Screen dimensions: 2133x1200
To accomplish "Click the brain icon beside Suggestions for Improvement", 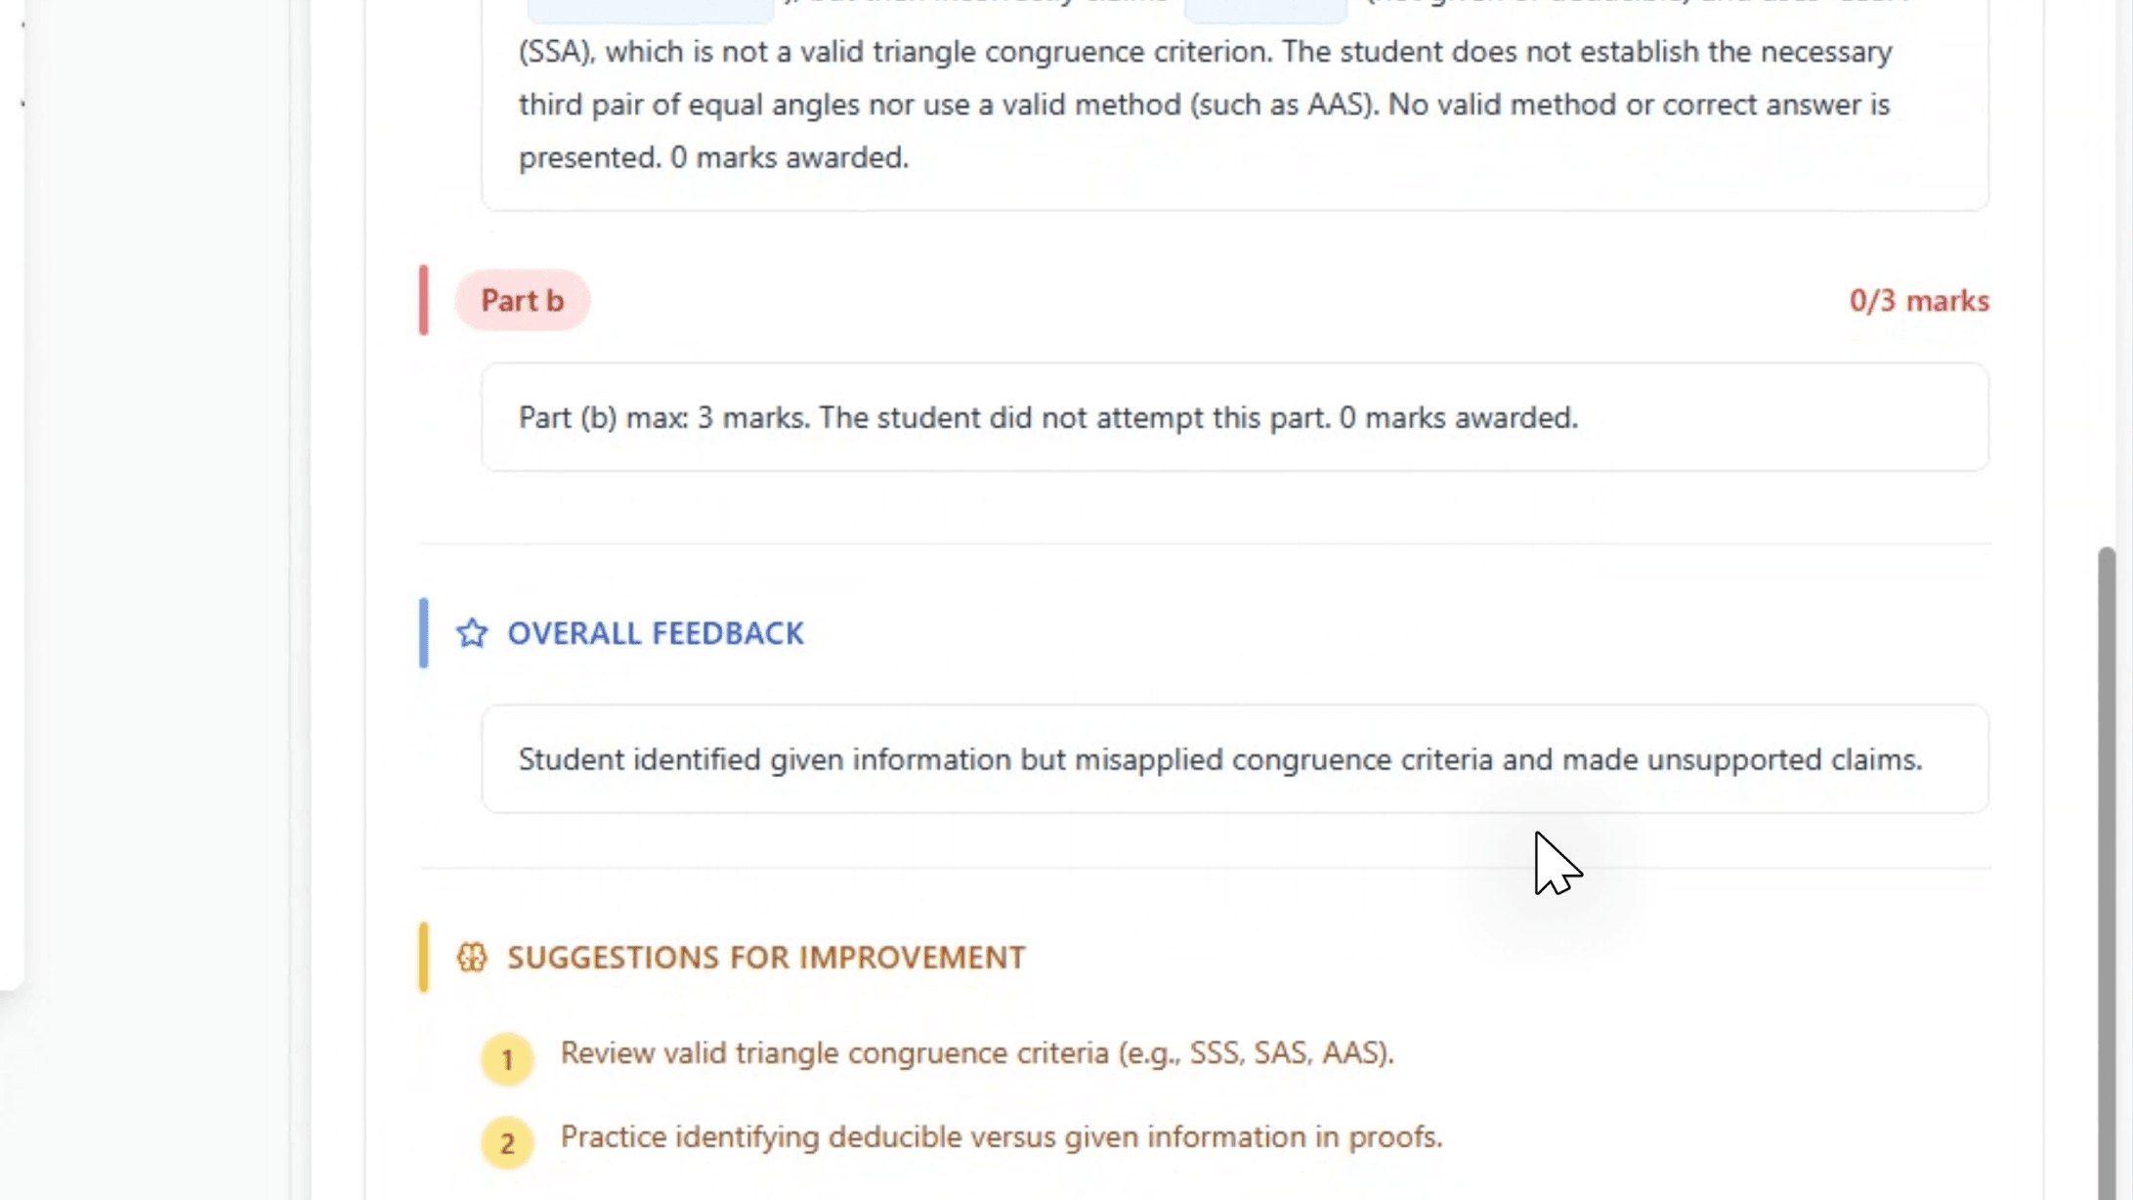I will (471, 958).
